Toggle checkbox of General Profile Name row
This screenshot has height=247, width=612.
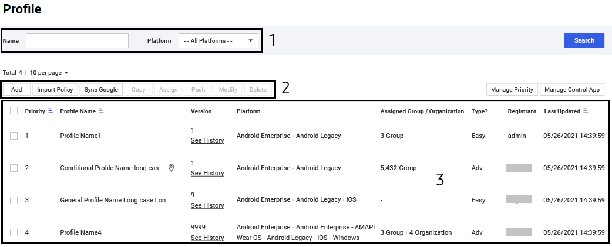14,200
